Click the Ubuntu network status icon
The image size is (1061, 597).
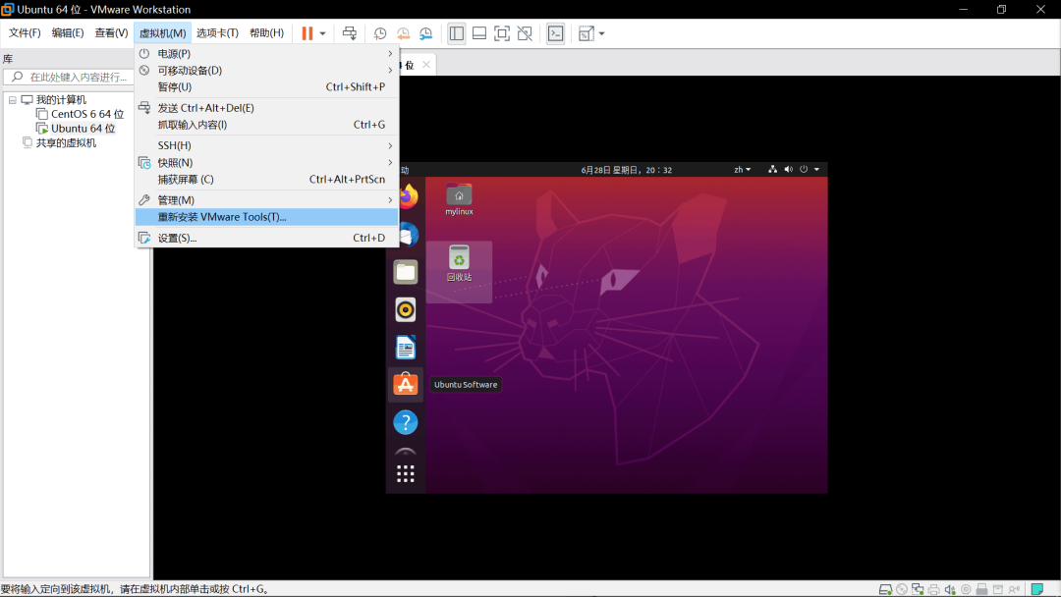pyautogui.click(x=773, y=170)
